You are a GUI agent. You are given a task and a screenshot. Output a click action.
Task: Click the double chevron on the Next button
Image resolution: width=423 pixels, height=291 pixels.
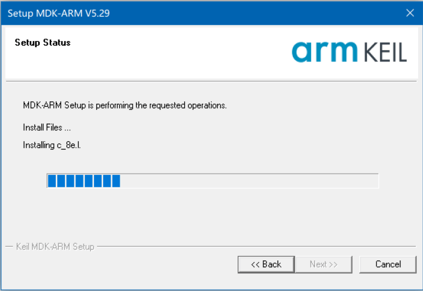point(333,264)
